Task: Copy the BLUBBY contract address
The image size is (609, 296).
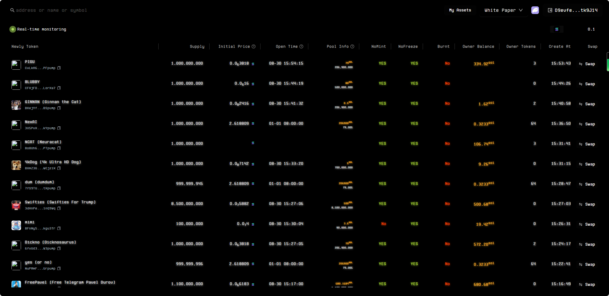Action: click(59, 88)
